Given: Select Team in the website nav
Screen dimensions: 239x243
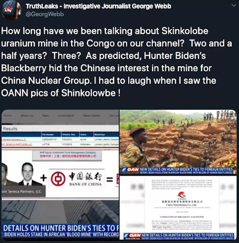Looking at the screenshot, I should pyautogui.click(x=45, y=116).
